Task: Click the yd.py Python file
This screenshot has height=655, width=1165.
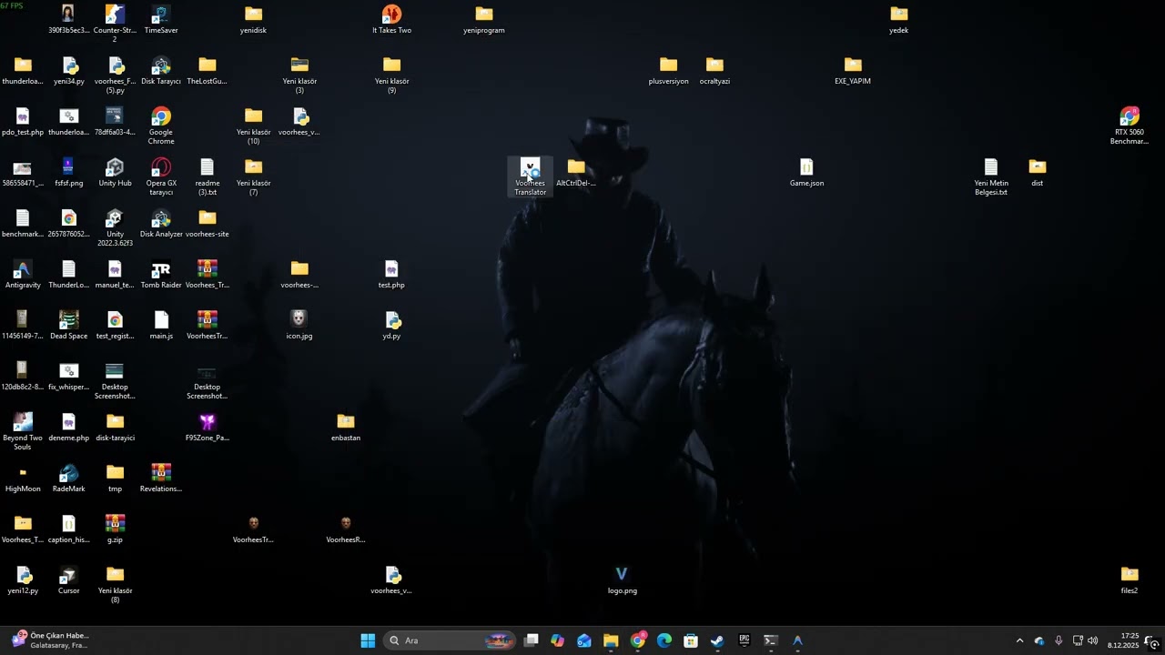Action: pyautogui.click(x=391, y=326)
